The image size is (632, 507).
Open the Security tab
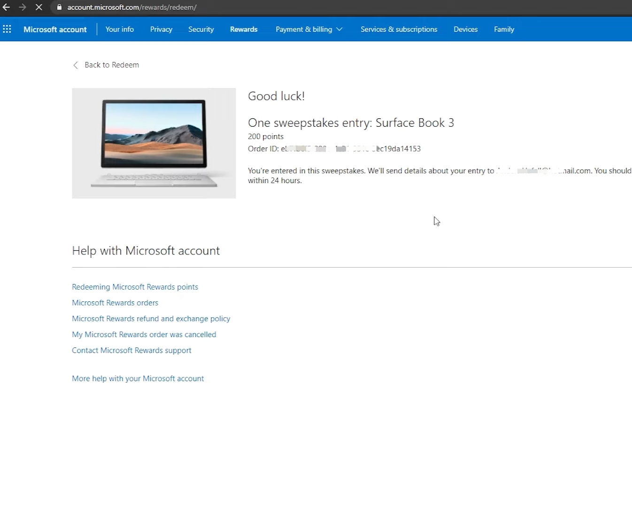coord(201,29)
